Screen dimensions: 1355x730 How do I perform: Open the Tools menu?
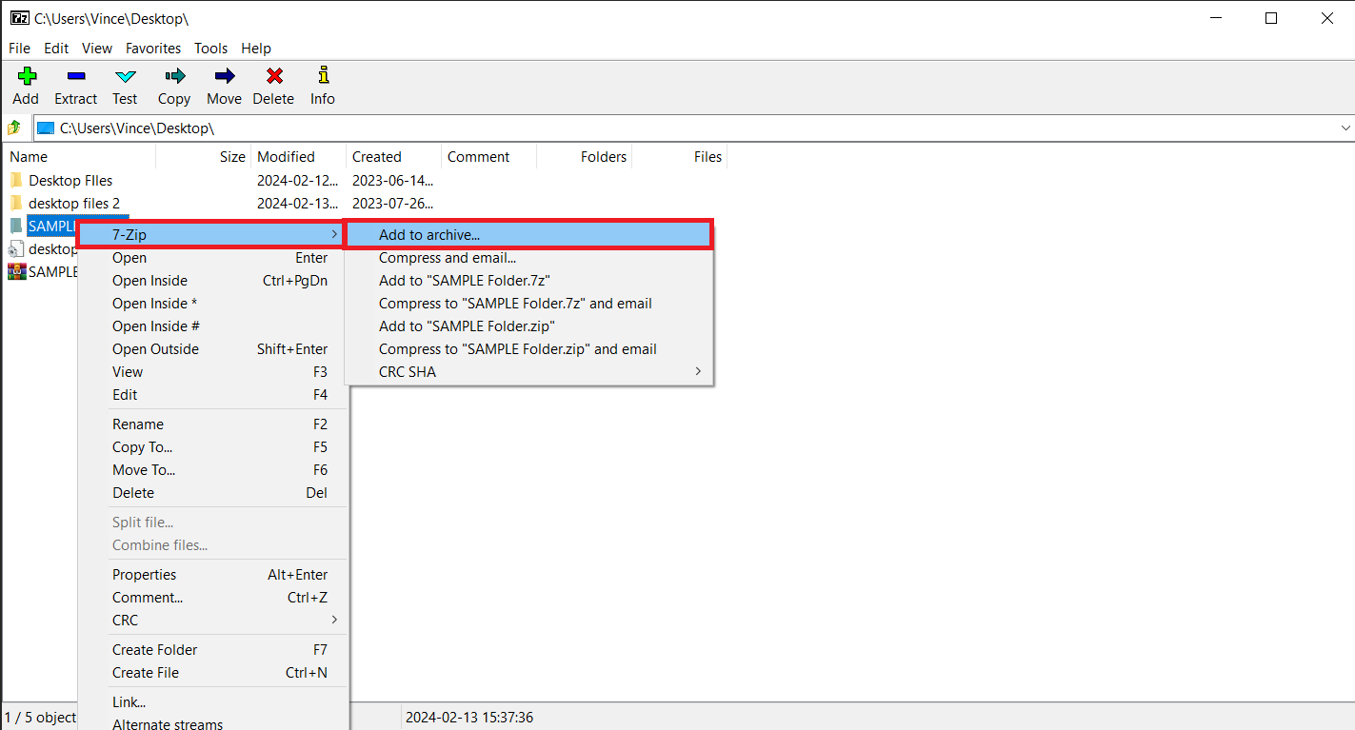point(211,48)
